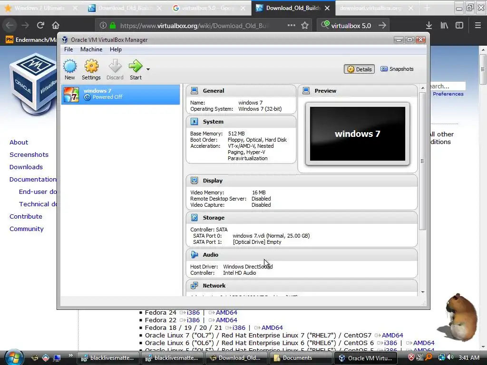Click the 512 MB base memory value
Image resolution: width=487 pixels, height=365 pixels.
click(236, 134)
